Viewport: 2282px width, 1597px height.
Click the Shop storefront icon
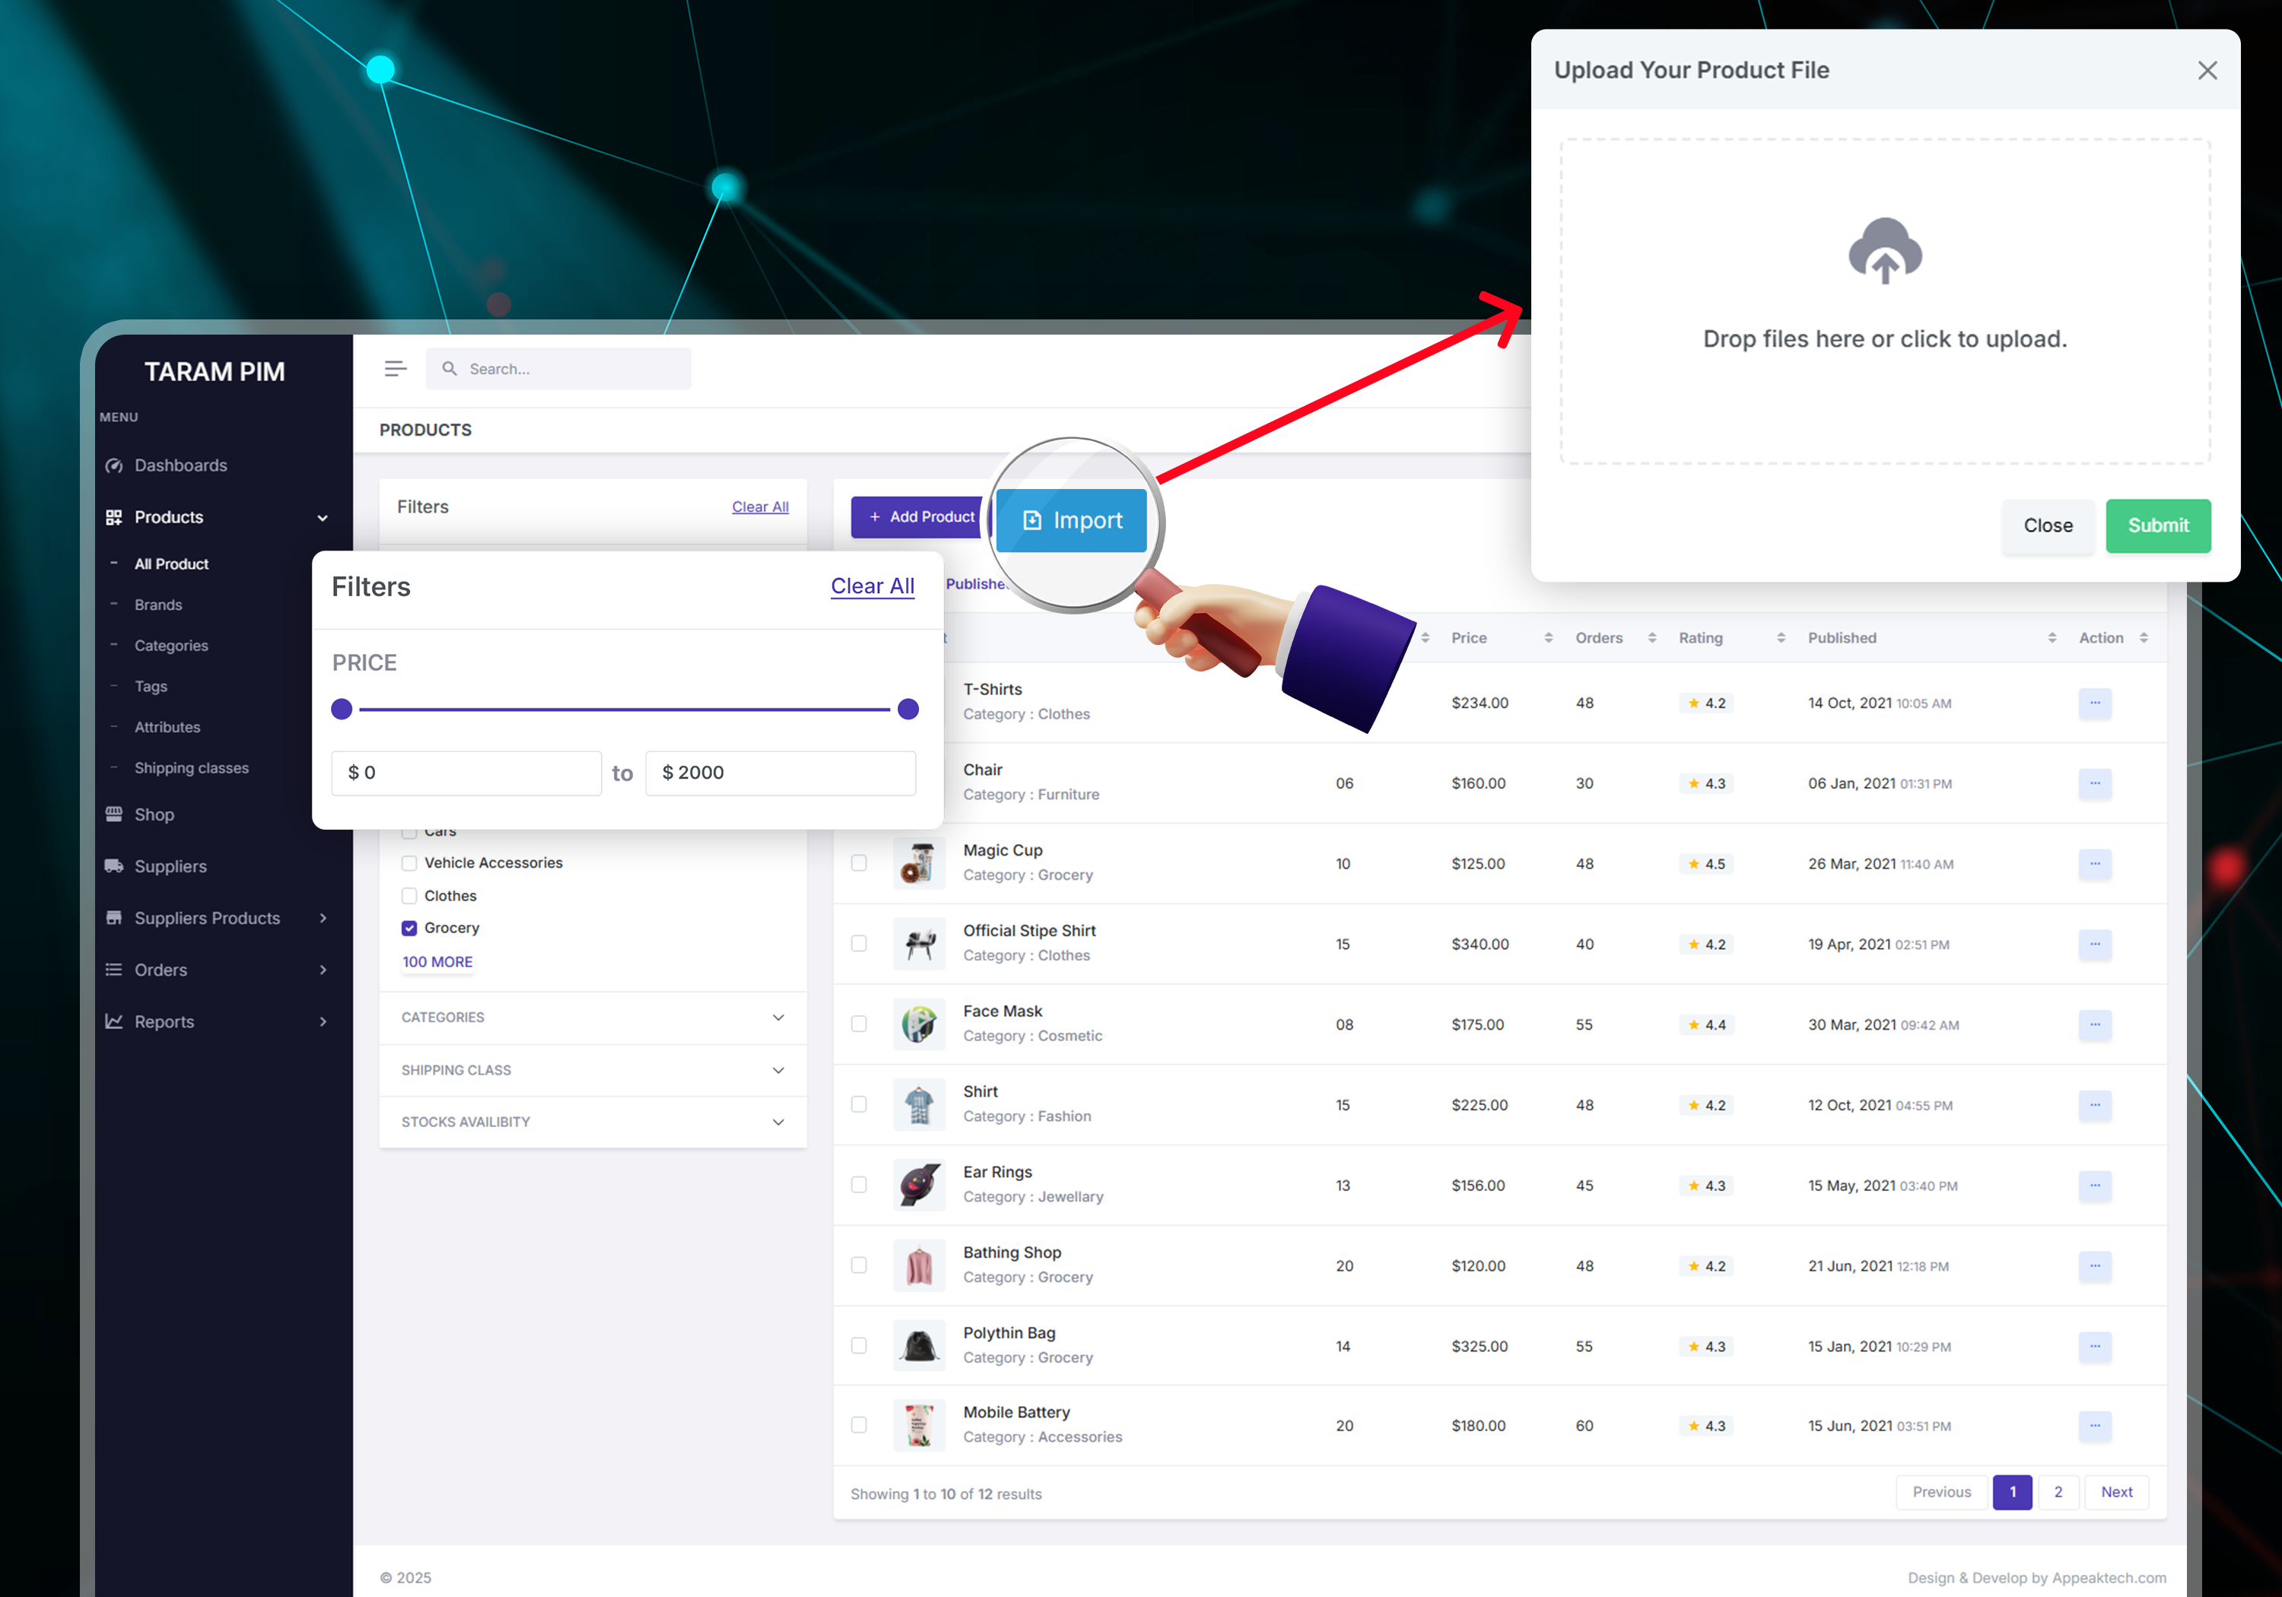114,814
